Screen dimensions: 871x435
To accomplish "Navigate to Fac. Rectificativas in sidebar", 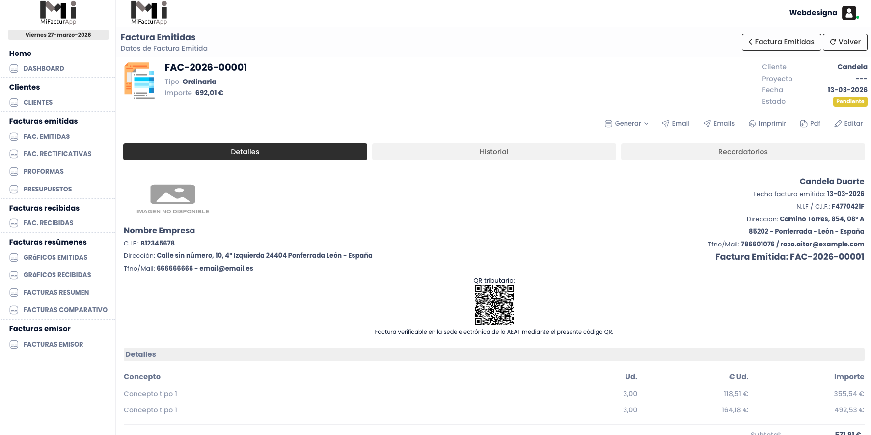I will [x=57, y=154].
